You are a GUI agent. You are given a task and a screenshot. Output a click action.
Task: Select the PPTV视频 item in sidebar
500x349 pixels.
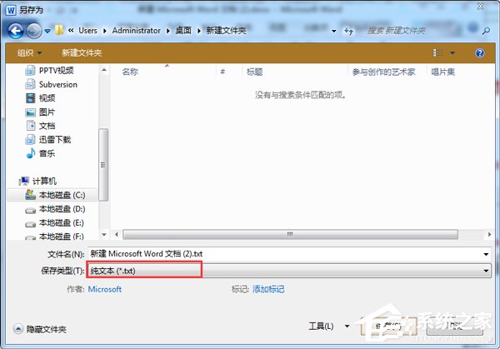58,71
